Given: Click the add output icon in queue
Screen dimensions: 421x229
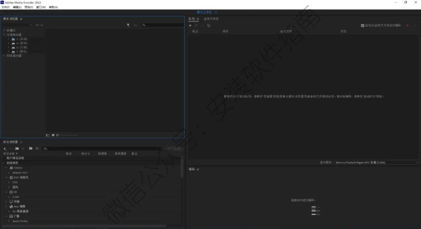Looking at the screenshot, I should pos(196,25).
